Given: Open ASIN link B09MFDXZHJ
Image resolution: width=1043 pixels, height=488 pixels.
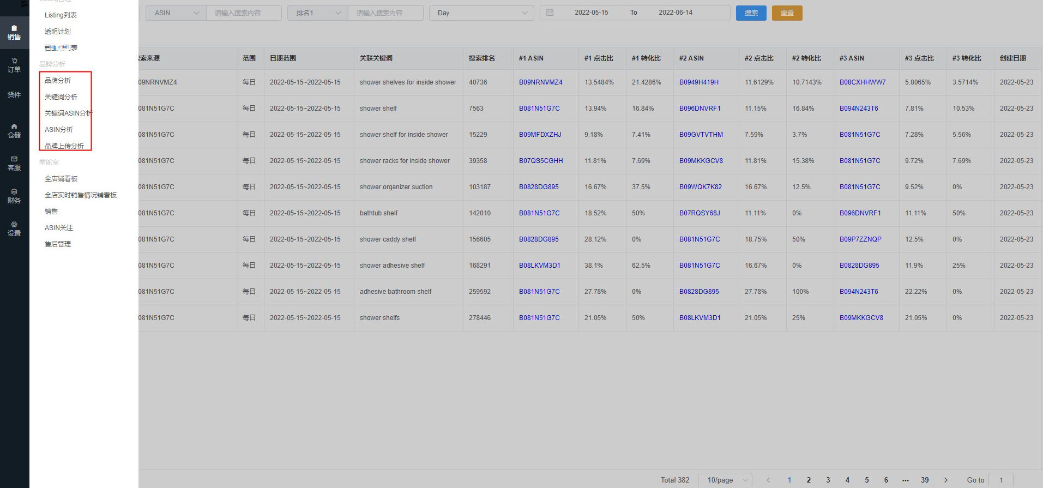Looking at the screenshot, I should click(x=540, y=135).
